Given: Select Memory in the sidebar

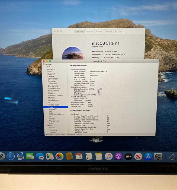Looking at the screenshot, I should 52,98.
